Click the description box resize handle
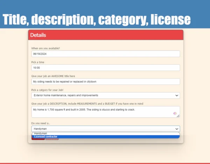The height and width of the screenshot is (164, 210). click(x=178, y=116)
